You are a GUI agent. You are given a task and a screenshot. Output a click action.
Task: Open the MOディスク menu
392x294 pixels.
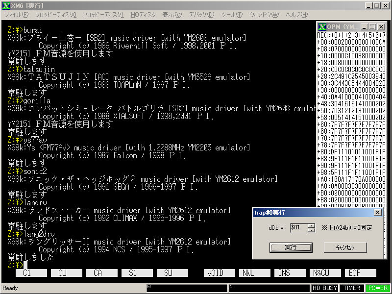pos(143,15)
